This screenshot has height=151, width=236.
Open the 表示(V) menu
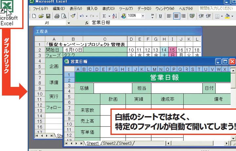[x=76, y=9]
